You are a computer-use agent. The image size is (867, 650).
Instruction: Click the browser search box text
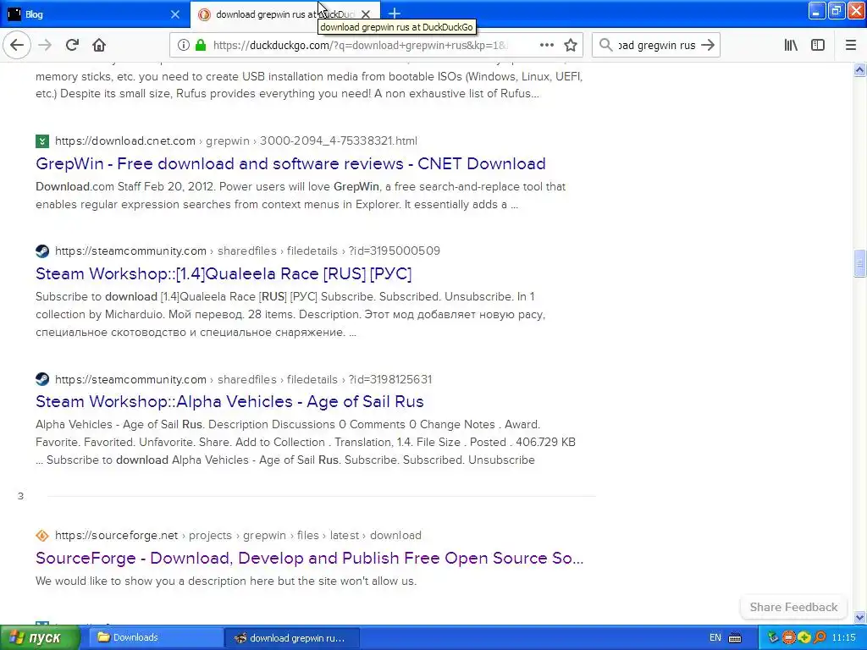click(x=657, y=46)
